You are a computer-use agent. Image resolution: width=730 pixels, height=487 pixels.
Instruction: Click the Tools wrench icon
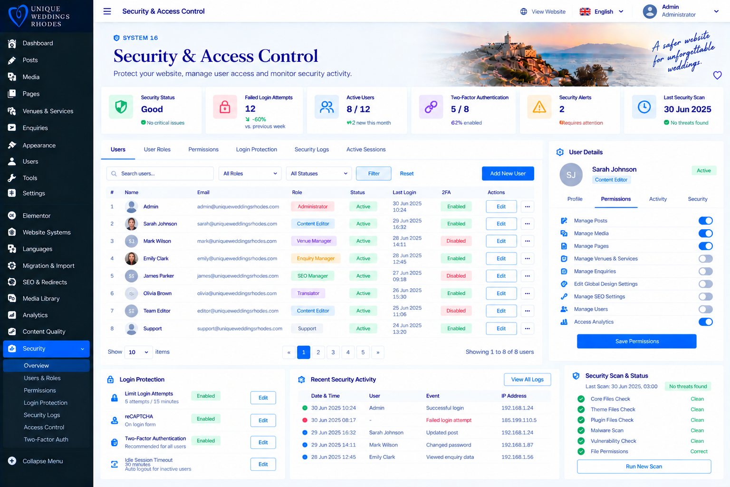point(12,178)
